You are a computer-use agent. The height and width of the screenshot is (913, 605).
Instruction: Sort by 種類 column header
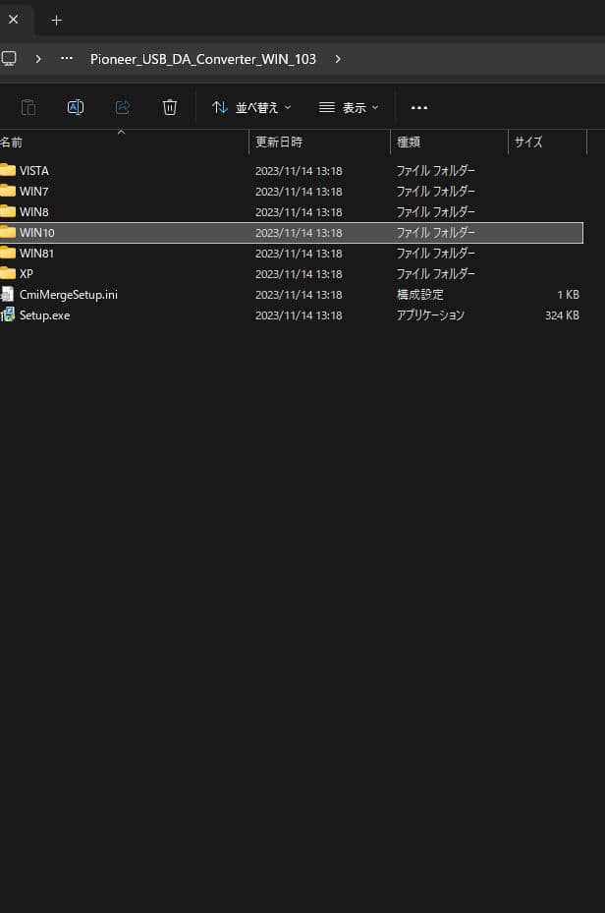[x=409, y=143]
